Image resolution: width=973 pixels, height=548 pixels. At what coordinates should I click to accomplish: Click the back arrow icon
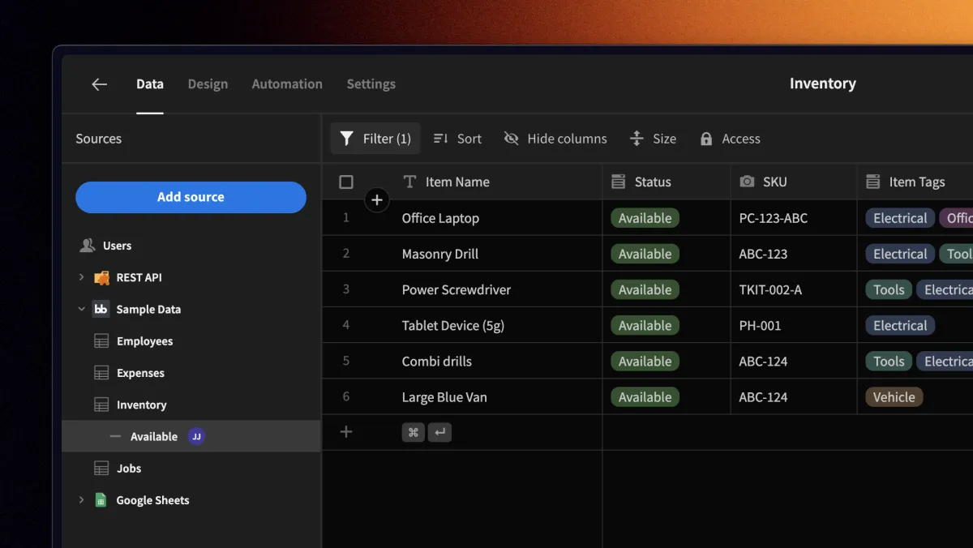click(99, 84)
